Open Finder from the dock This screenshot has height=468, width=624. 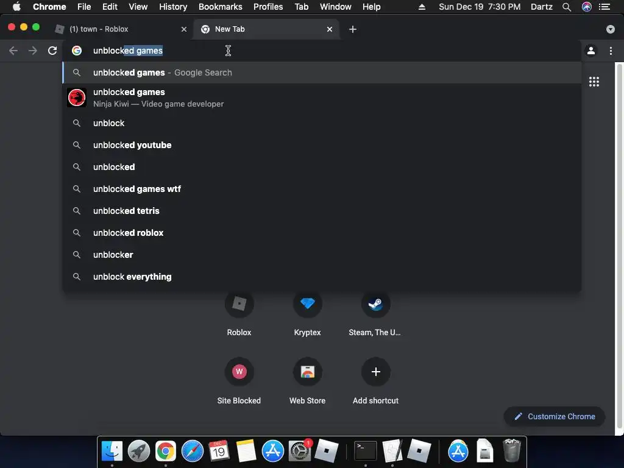click(112, 451)
